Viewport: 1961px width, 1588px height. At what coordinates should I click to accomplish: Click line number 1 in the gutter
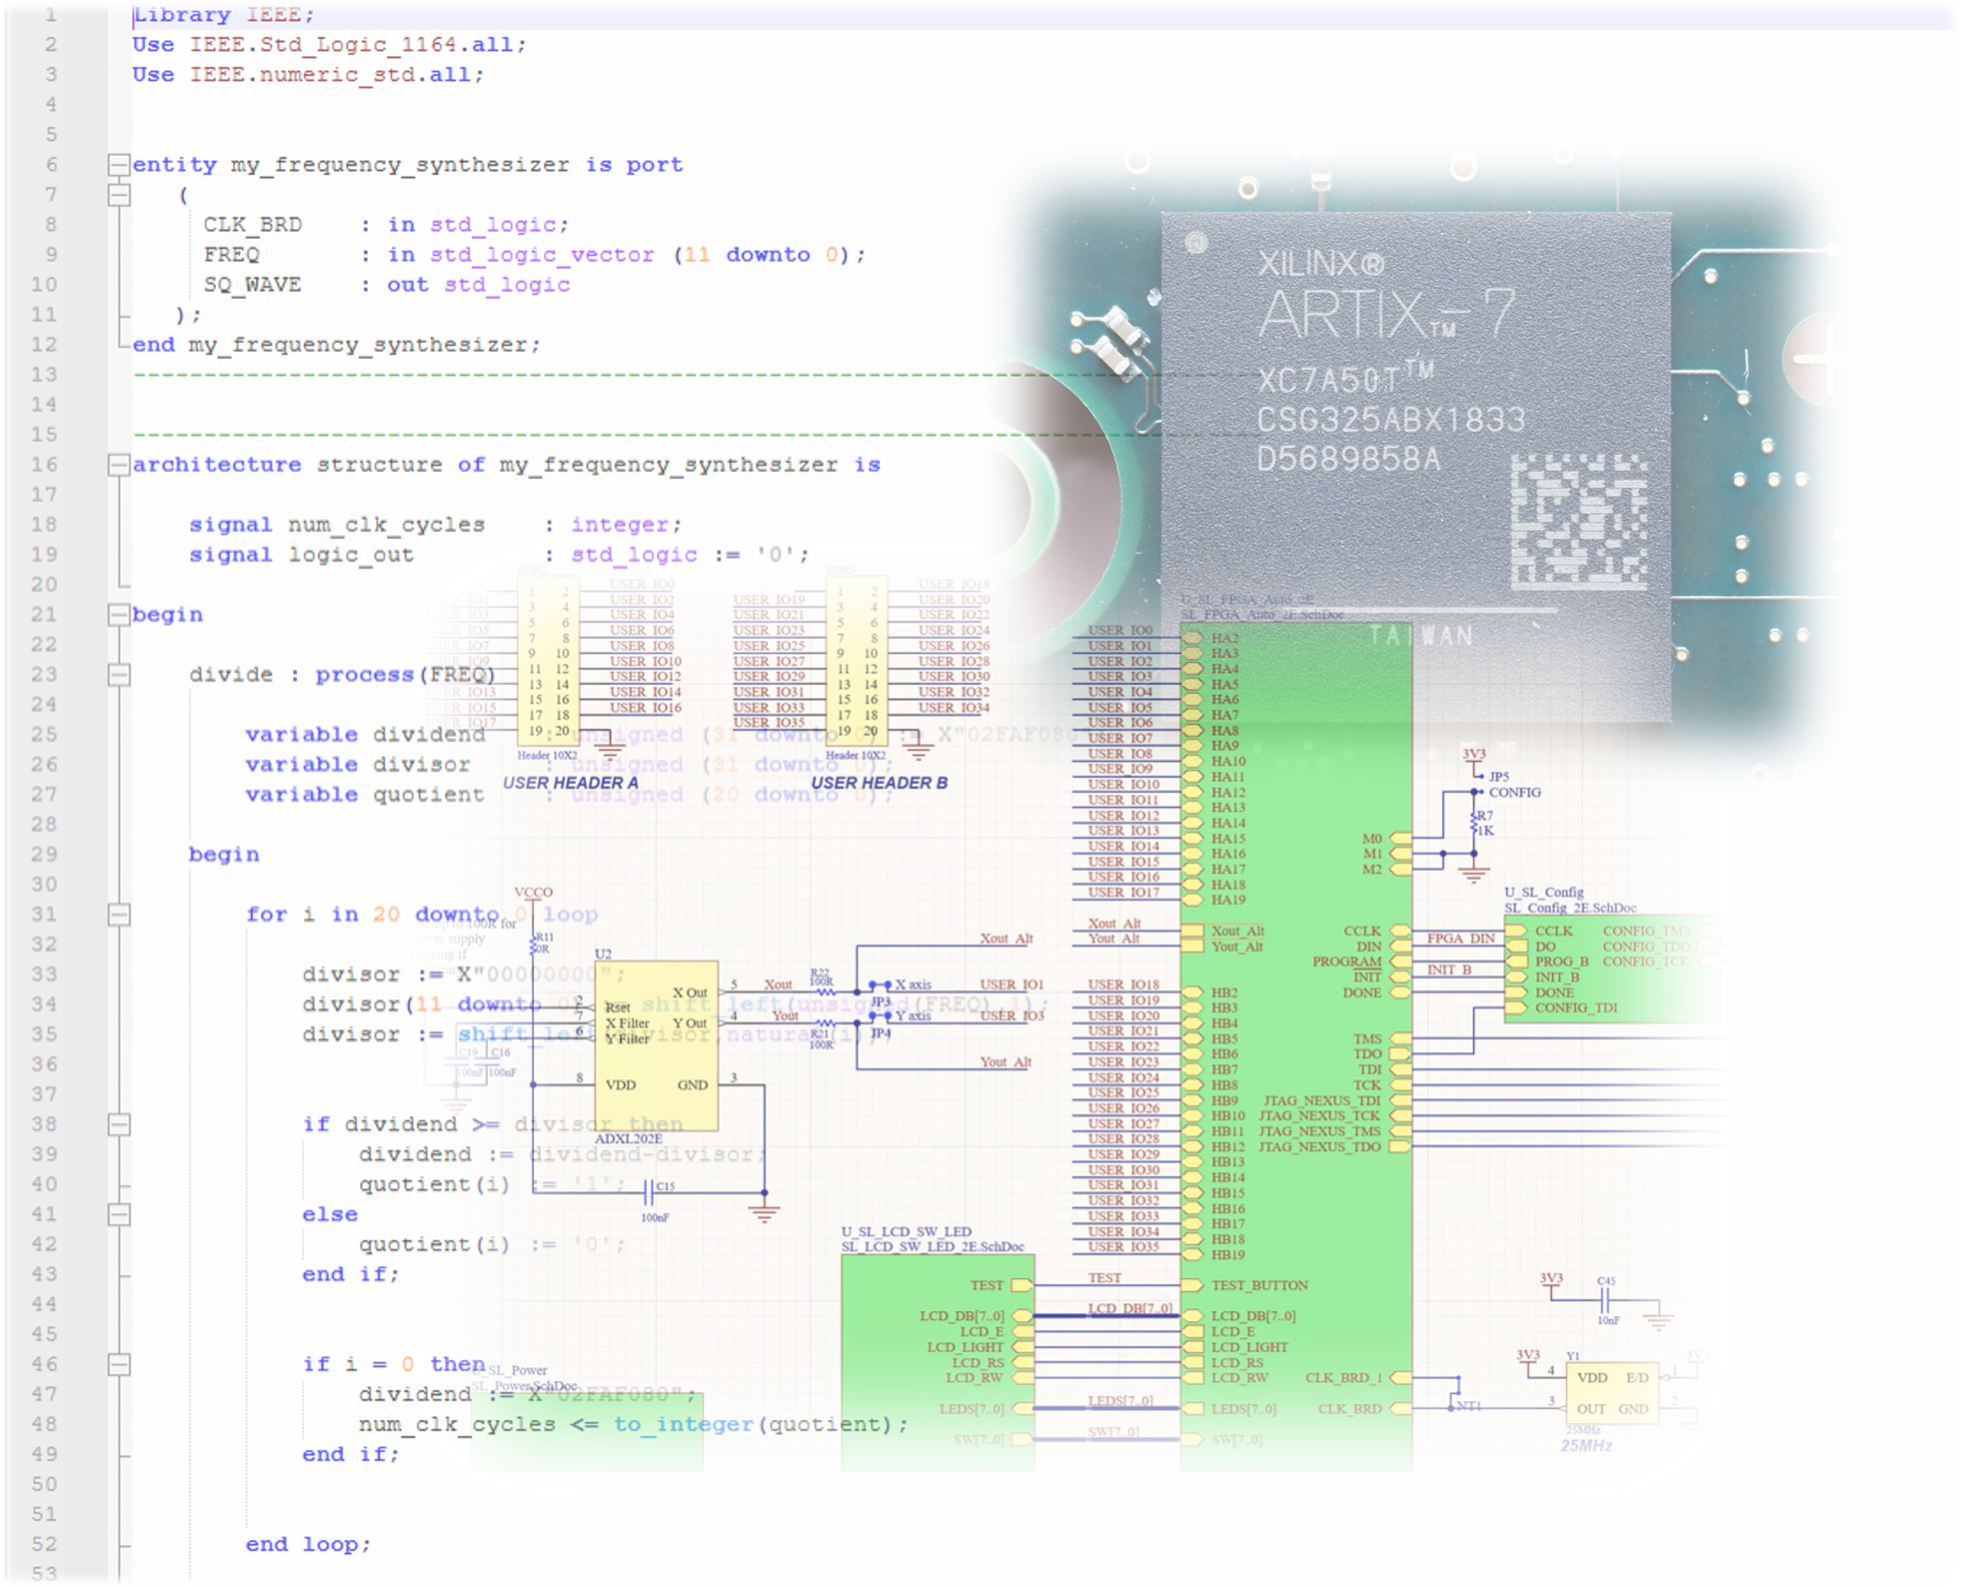50,15
